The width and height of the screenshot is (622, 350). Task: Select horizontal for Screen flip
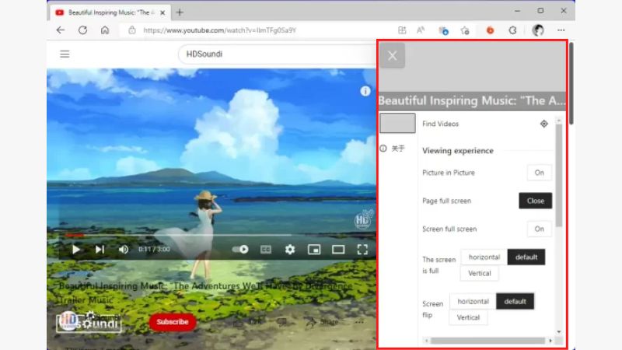(473, 301)
